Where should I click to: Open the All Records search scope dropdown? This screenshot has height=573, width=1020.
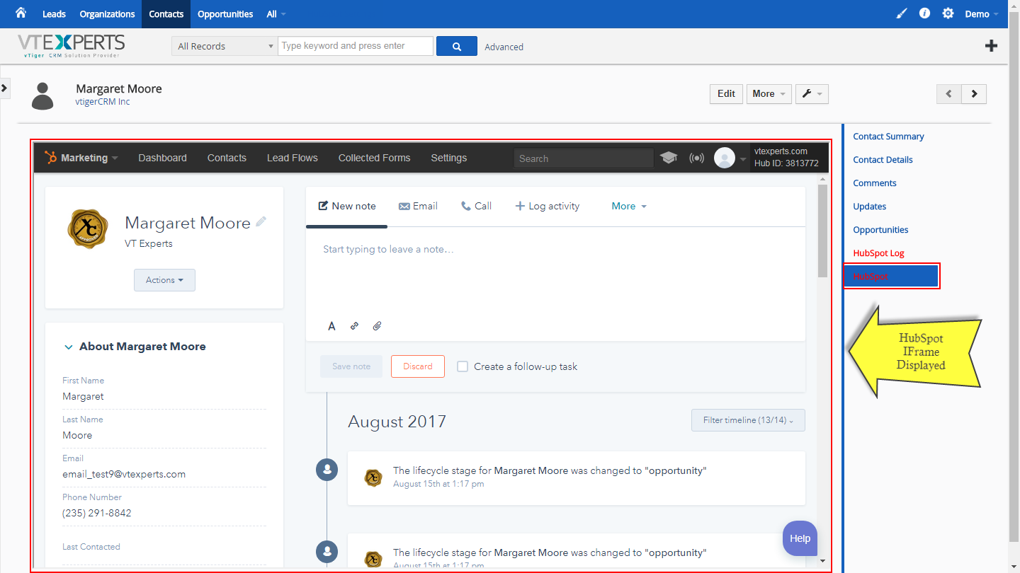tap(225, 46)
